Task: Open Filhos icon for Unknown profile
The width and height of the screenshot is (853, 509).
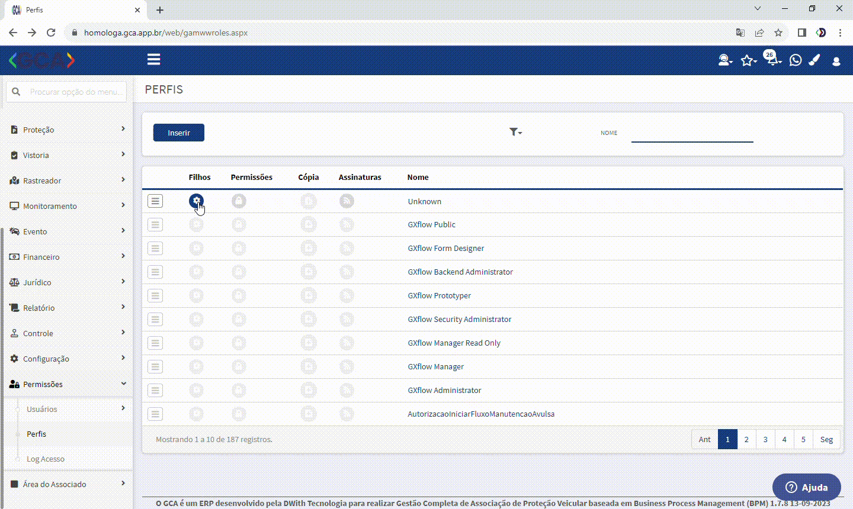Action: pos(196,201)
